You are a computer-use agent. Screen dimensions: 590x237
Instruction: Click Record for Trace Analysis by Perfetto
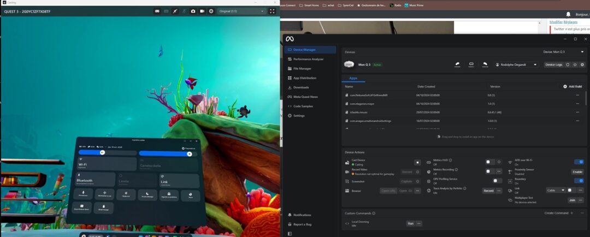[488, 191]
